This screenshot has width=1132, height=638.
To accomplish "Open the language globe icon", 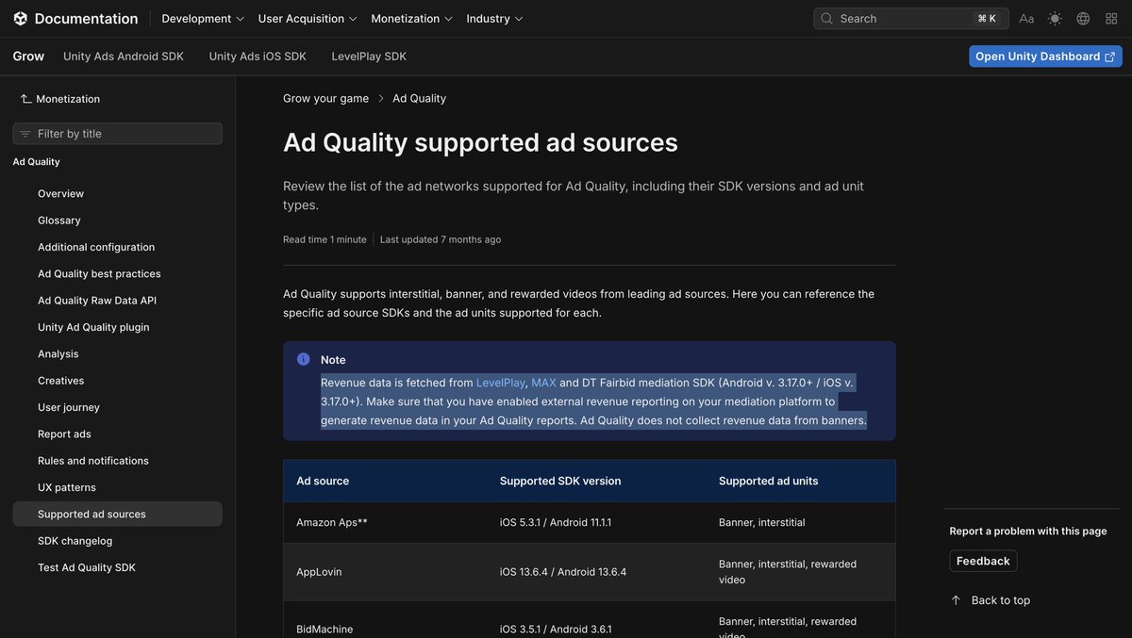I will [1083, 19].
